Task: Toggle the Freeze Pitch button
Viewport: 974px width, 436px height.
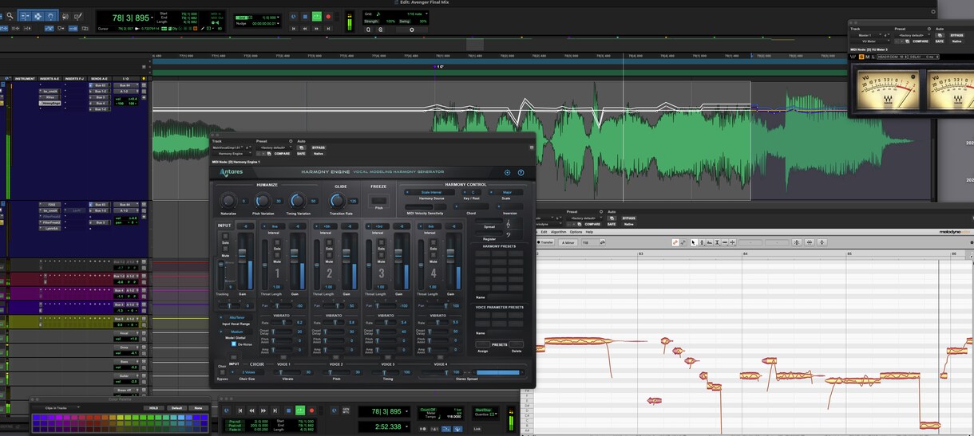Action: tap(378, 201)
